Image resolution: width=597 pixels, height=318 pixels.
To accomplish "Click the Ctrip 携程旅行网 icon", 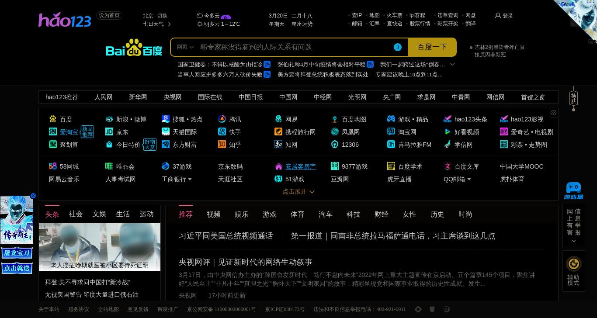I will [x=278, y=131].
